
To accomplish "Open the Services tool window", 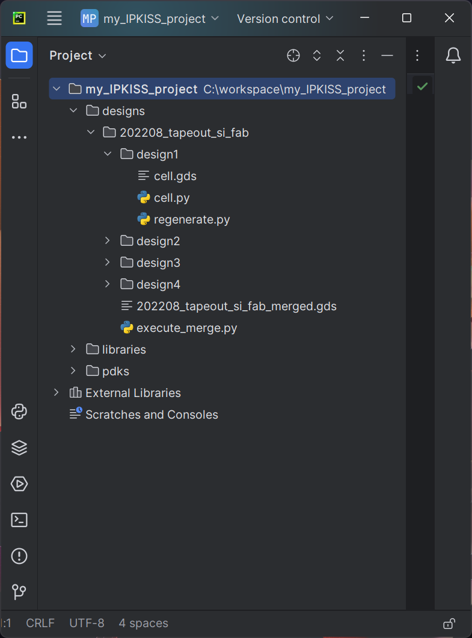I will [x=19, y=484].
